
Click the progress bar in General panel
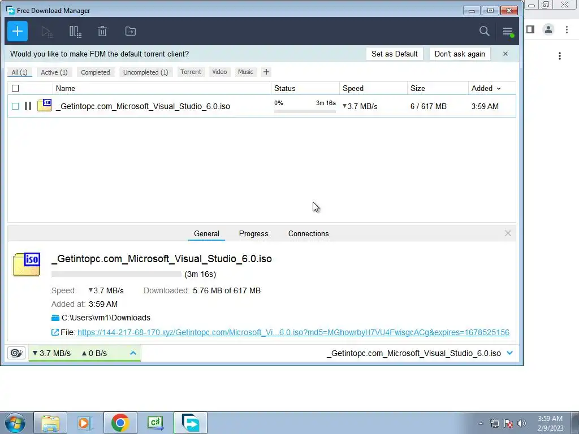pyautogui.click(x=116, y=274)
